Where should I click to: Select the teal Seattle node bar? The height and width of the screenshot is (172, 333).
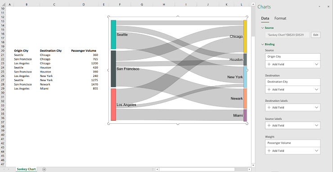113,35
